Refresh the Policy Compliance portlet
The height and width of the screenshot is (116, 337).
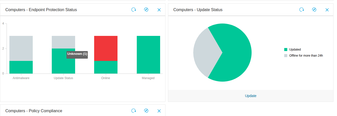click(133, 111)
